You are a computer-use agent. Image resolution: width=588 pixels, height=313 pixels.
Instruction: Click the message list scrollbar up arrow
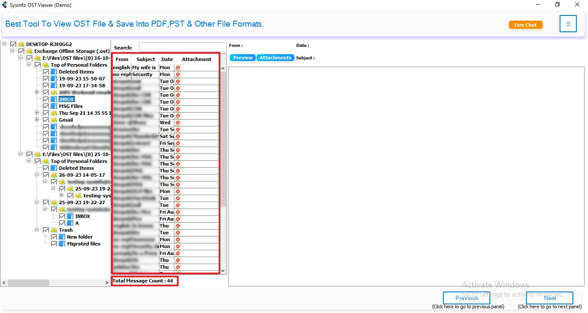point(223,68)
